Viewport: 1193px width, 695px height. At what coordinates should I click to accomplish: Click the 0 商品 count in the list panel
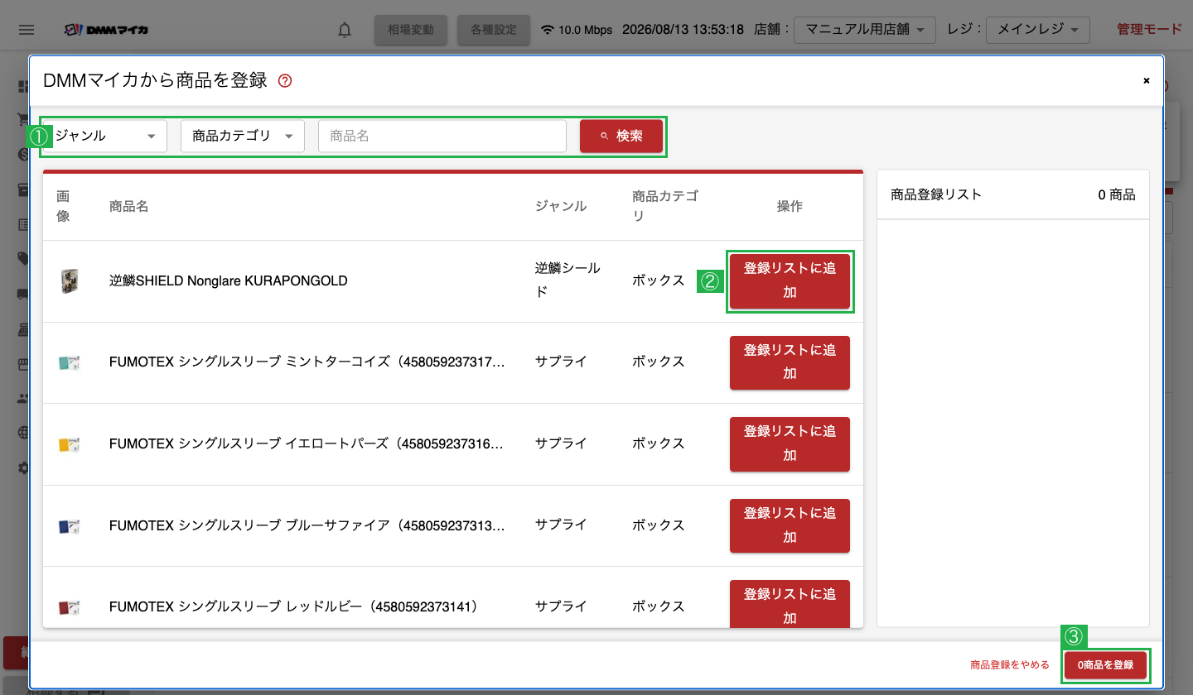[x=1117, y=195]
